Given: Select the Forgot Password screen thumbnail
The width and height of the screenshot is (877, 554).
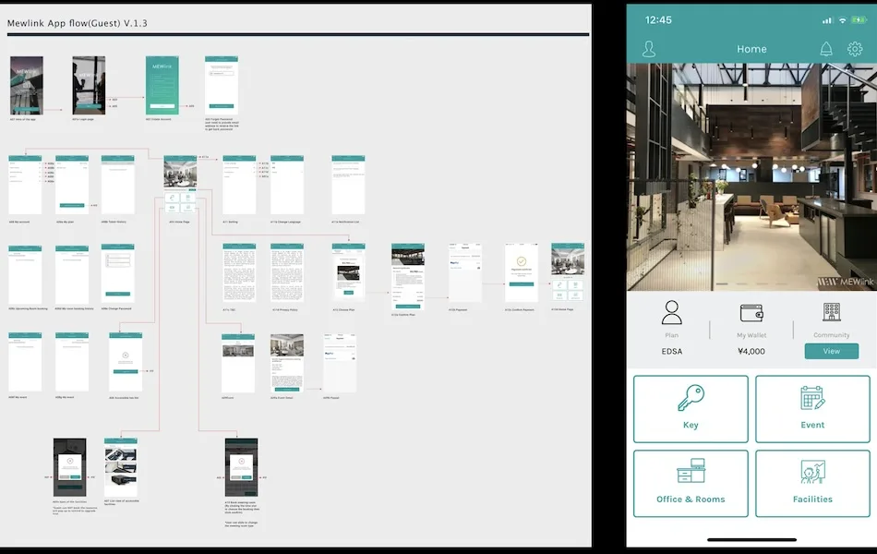Looking at the screenshot, I should click(221, 85).
